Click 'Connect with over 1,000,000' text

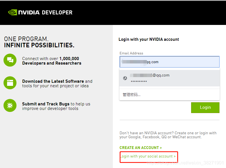[50, 59]
